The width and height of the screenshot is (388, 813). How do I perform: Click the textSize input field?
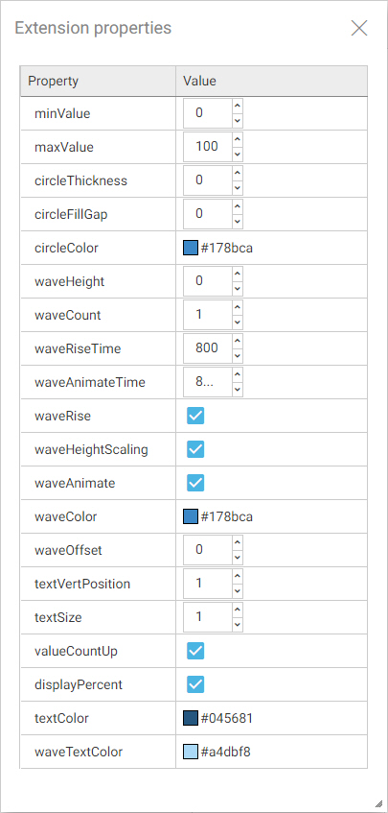pyautogui.click(x=208, y=617)
